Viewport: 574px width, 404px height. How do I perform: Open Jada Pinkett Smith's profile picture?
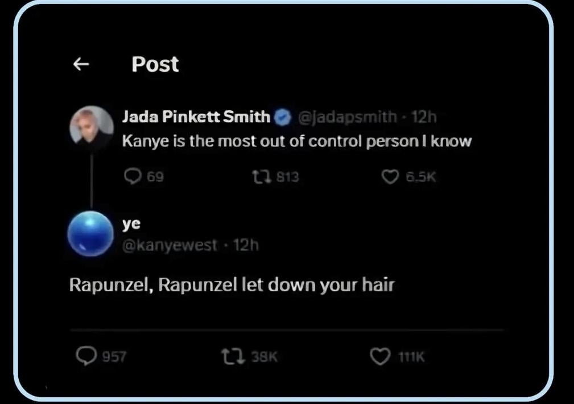[x=91, y=127]
